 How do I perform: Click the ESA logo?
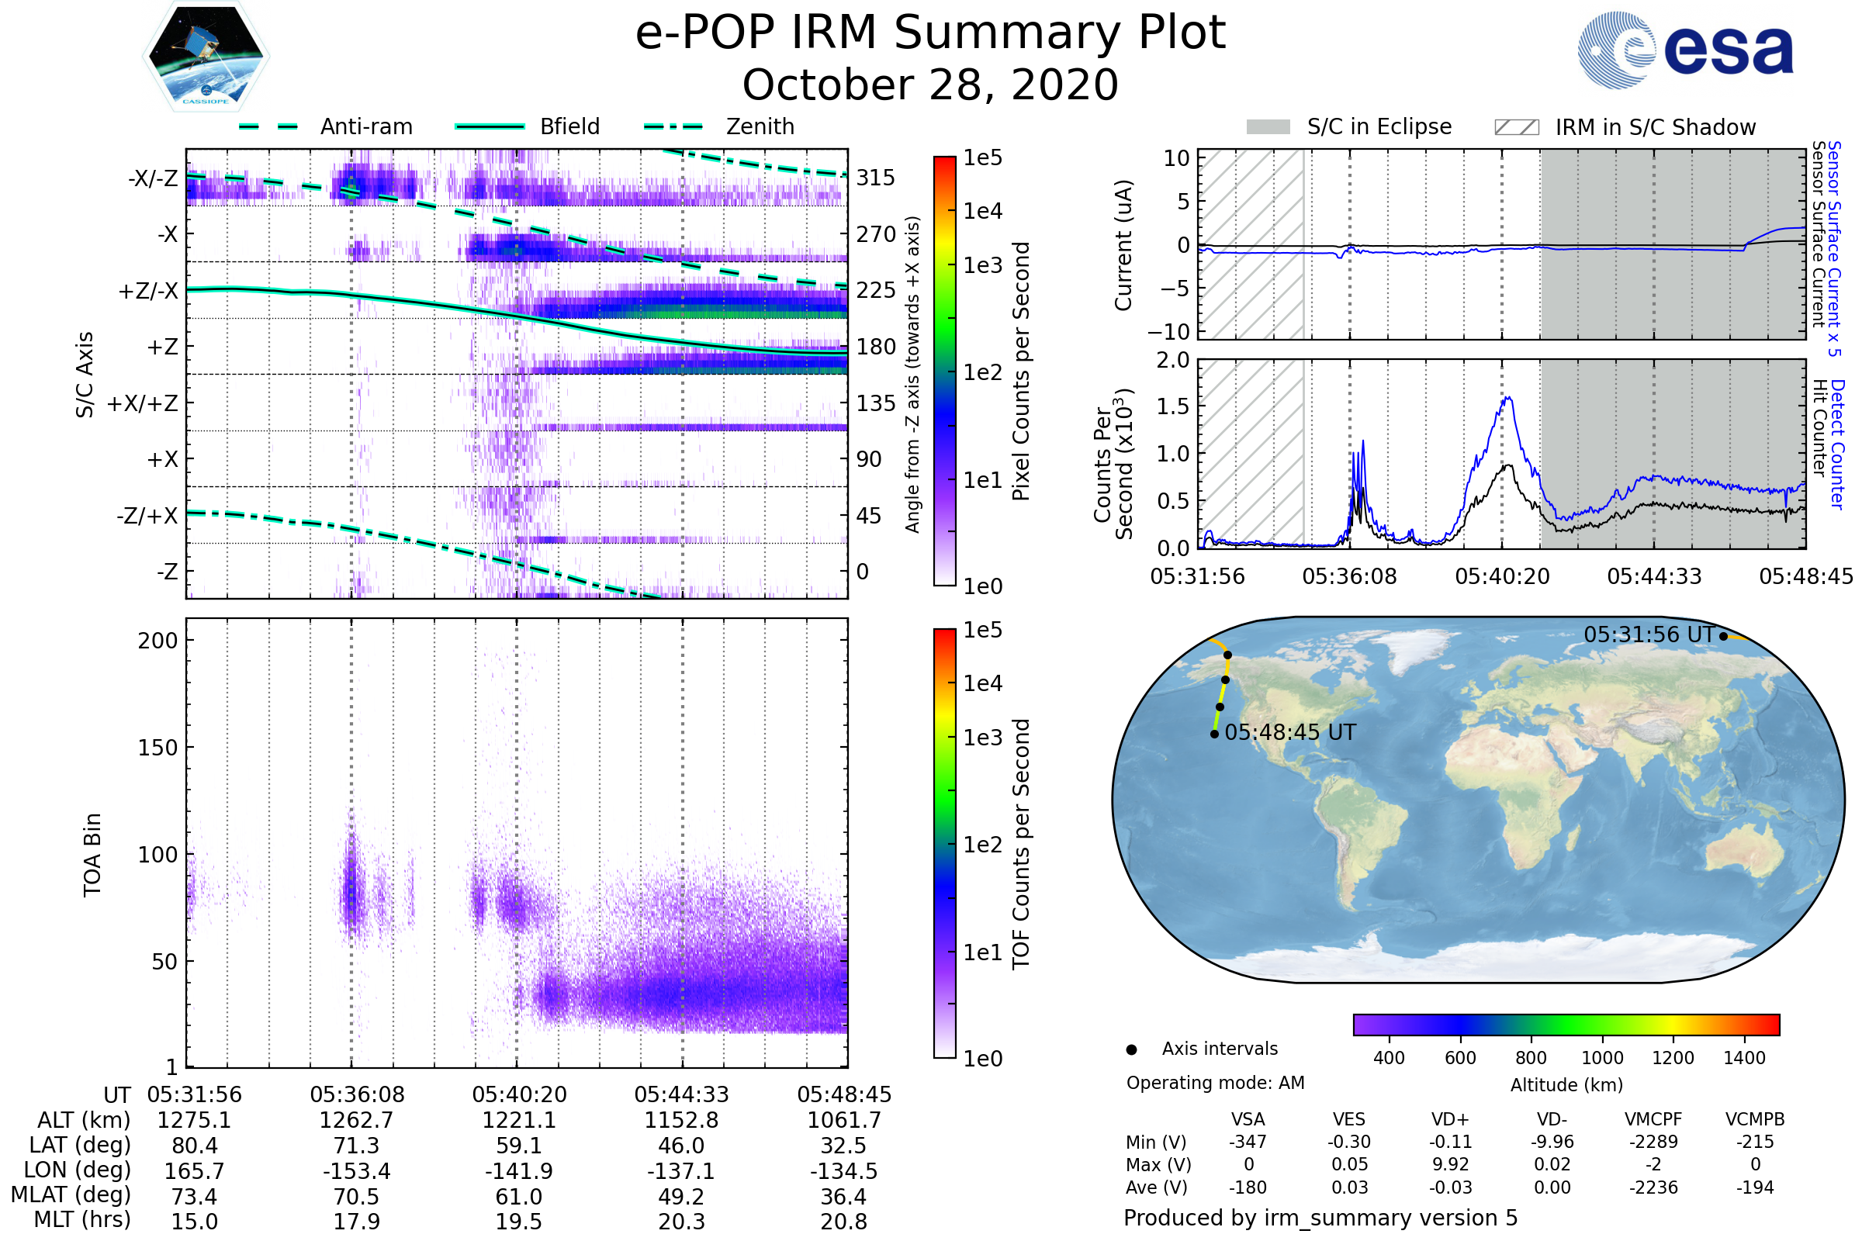click(1686, 50)
